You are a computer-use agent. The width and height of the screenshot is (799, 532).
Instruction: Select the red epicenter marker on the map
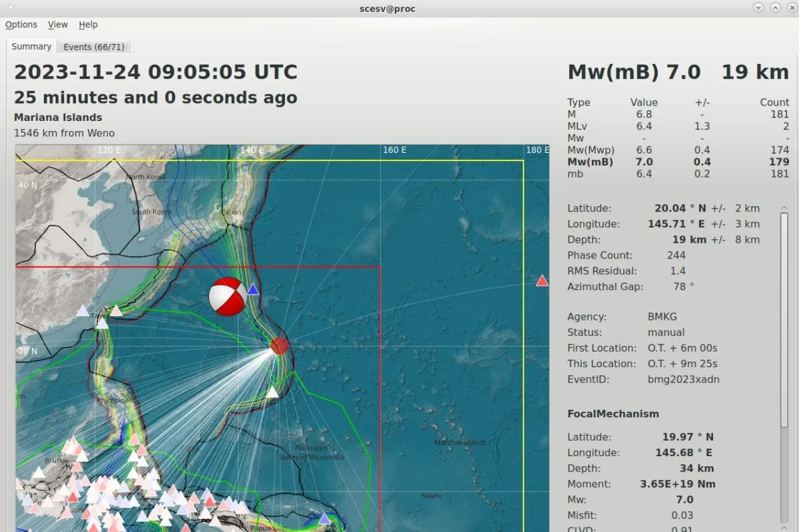click(x=279, y=346)
